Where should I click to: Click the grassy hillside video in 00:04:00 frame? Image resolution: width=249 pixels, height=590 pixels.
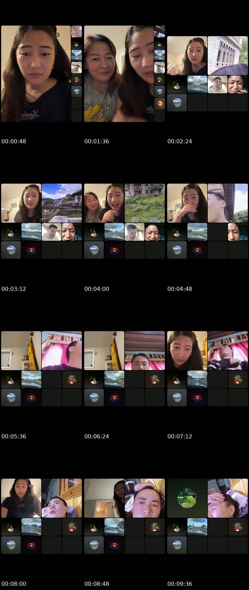(145, 203)
